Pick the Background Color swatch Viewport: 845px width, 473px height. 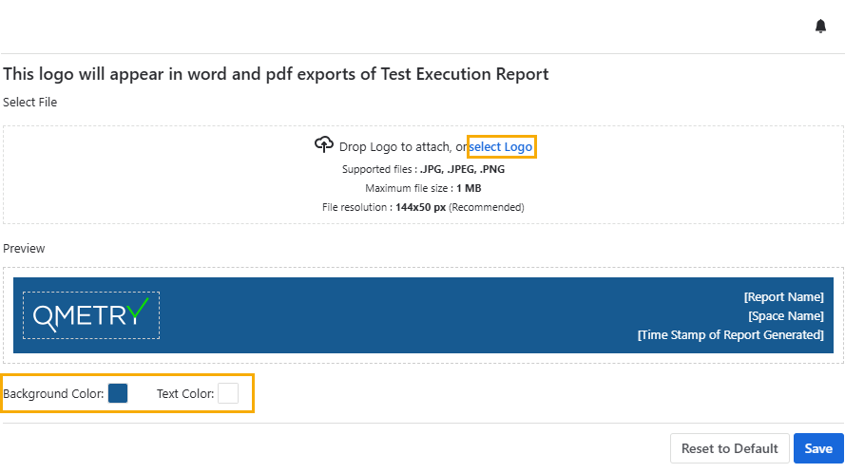click(x=118, y=393)
